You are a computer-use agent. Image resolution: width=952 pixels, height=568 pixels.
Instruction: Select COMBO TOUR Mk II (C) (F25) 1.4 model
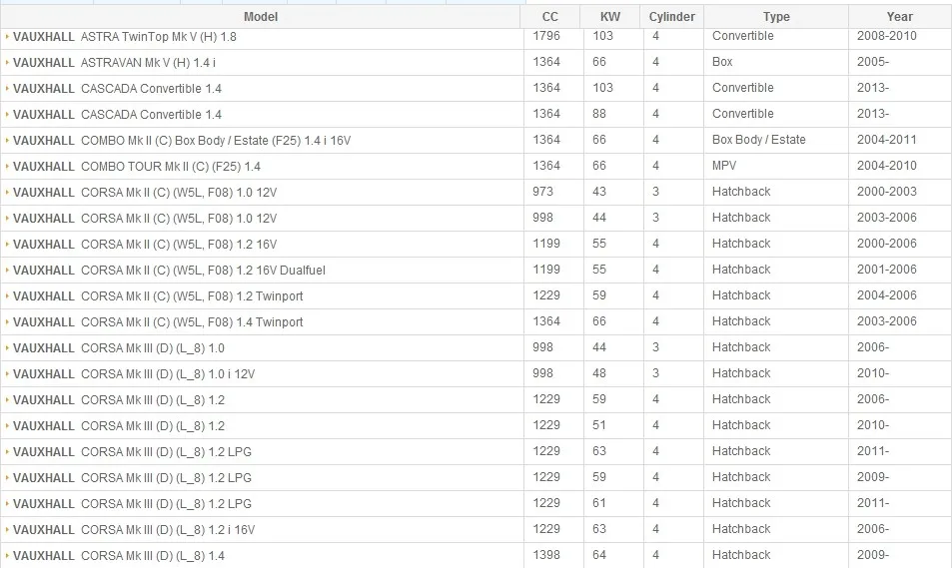[x=137, y=167]
